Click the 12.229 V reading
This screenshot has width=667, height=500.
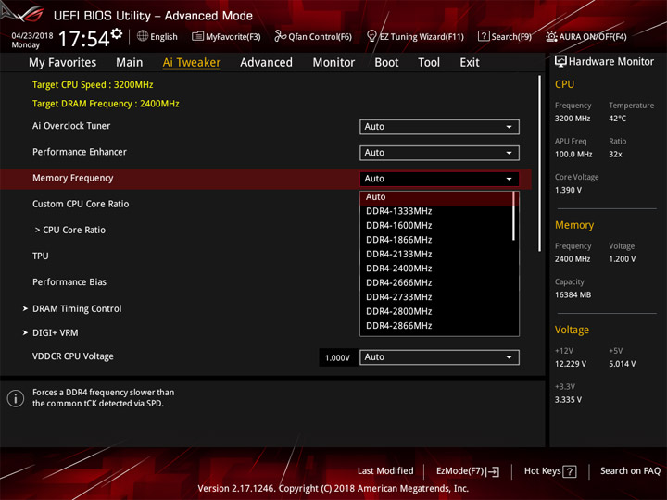coord(570,365)
